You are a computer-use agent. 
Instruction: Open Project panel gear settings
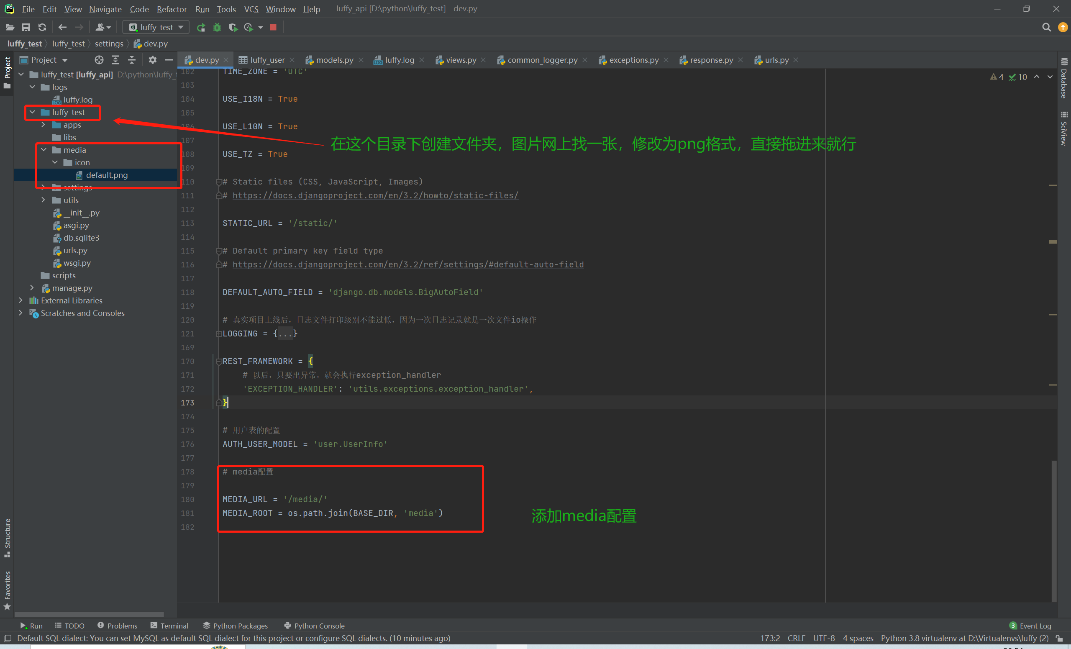[x=153, y=60]
